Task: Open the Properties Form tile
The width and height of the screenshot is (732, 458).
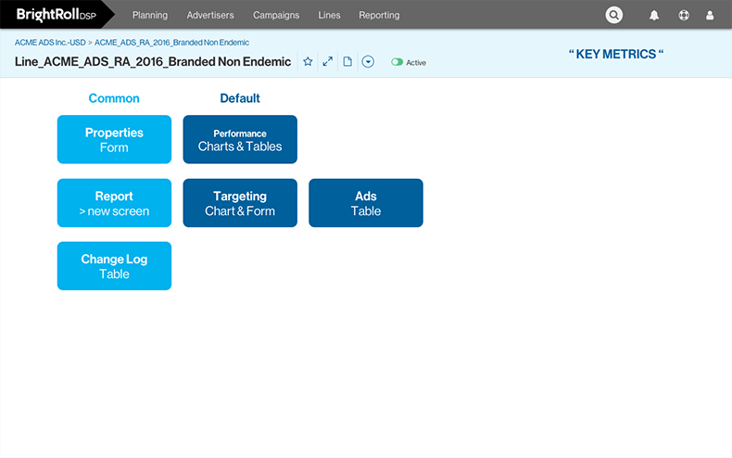Action: point(114,139)
